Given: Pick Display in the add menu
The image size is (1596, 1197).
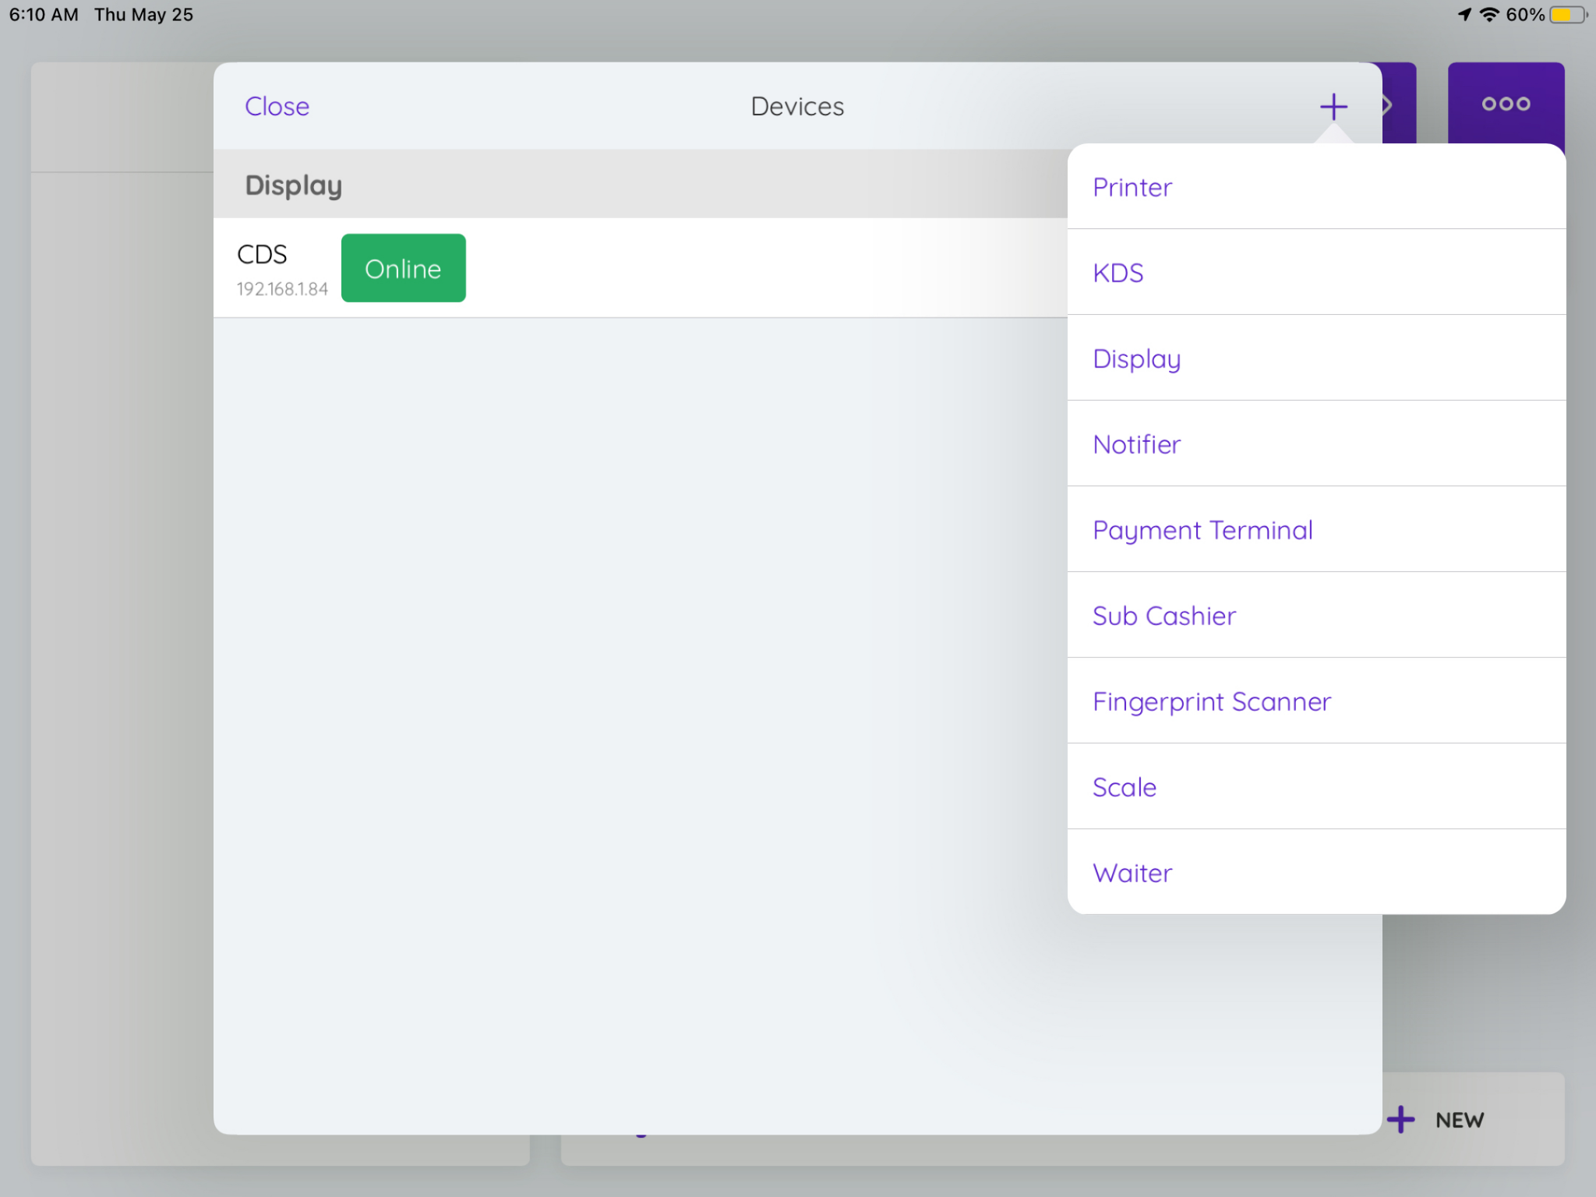Looking at the screenshot, I should (1315, 358).
